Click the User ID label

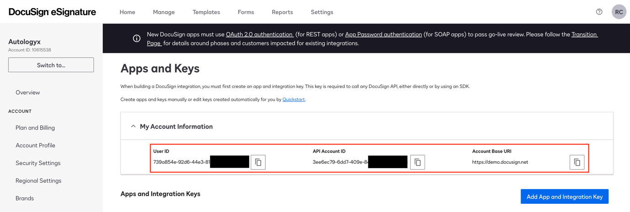point(161,151)
